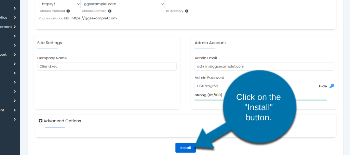Click the Company Name field containing ClientExec
This screenshot has height=155, width=350.
pos(107,66)
